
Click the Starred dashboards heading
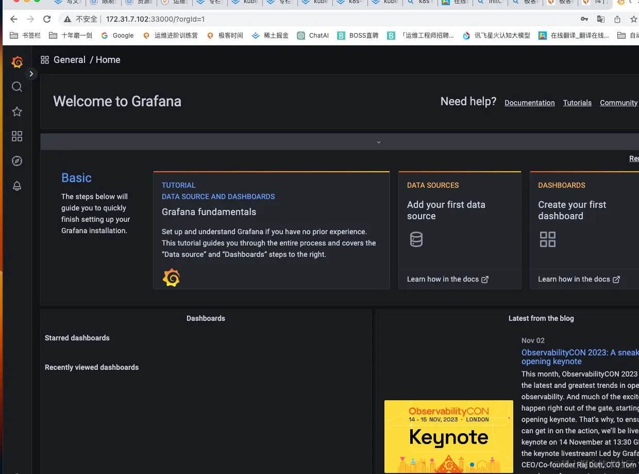coord(77,338)
